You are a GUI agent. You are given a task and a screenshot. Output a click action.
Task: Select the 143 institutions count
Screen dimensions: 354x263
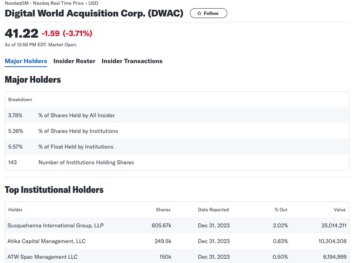click(x=13, y=162)
